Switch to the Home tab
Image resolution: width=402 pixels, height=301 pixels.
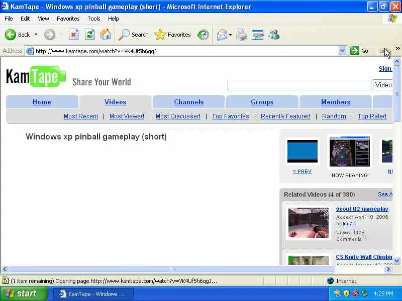42,102
